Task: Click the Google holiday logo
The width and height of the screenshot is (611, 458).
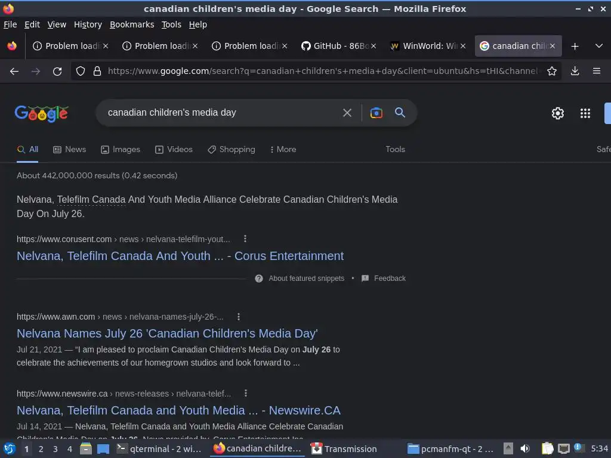Action: click(x=42, y=114)
